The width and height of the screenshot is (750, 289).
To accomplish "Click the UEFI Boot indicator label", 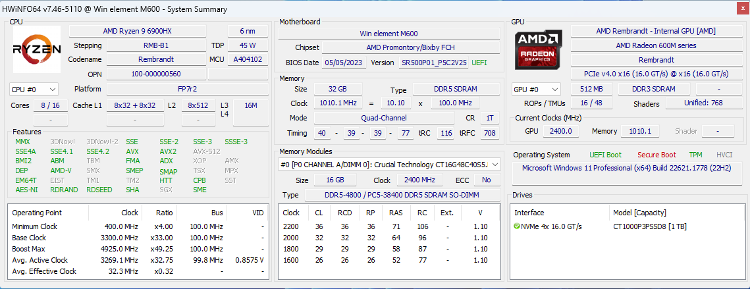I will 606,155.
